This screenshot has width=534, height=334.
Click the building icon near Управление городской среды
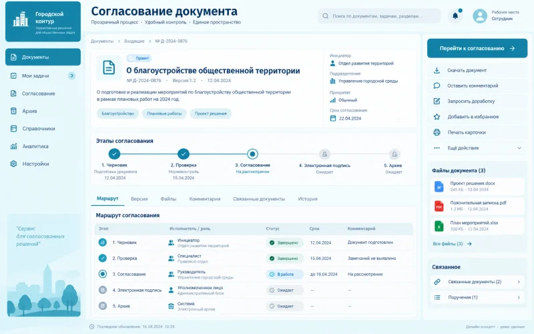click(332, 81)
